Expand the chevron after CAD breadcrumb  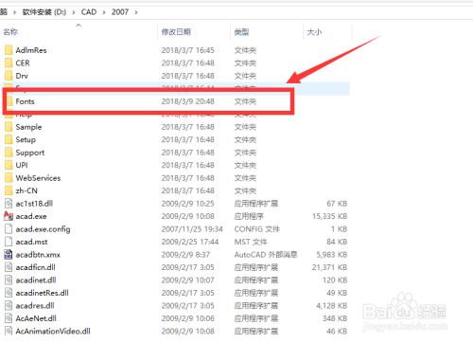tap(104, 12)
